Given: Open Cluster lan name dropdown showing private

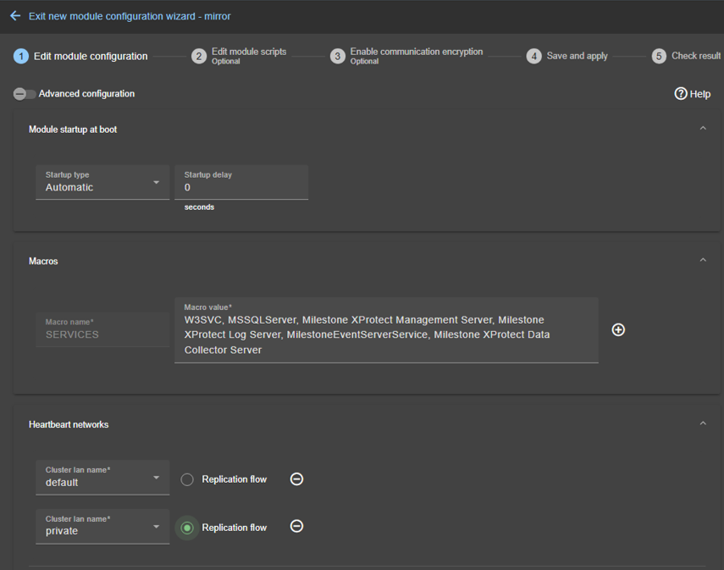Looking at the screenshot, I should (x=102, y=526).
